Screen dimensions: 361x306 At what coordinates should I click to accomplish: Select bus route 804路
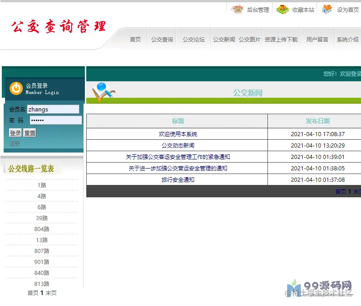[42, 229]
